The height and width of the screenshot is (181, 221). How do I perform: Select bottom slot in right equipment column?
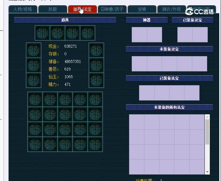[96, 80]
